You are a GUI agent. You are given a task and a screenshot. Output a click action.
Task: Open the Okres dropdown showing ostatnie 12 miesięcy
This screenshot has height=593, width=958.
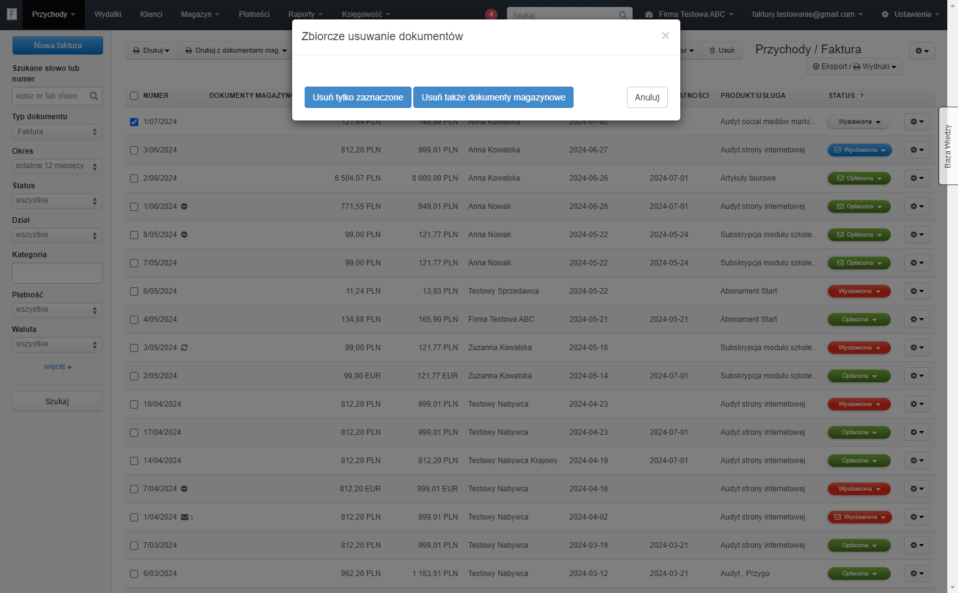point(57,166)
